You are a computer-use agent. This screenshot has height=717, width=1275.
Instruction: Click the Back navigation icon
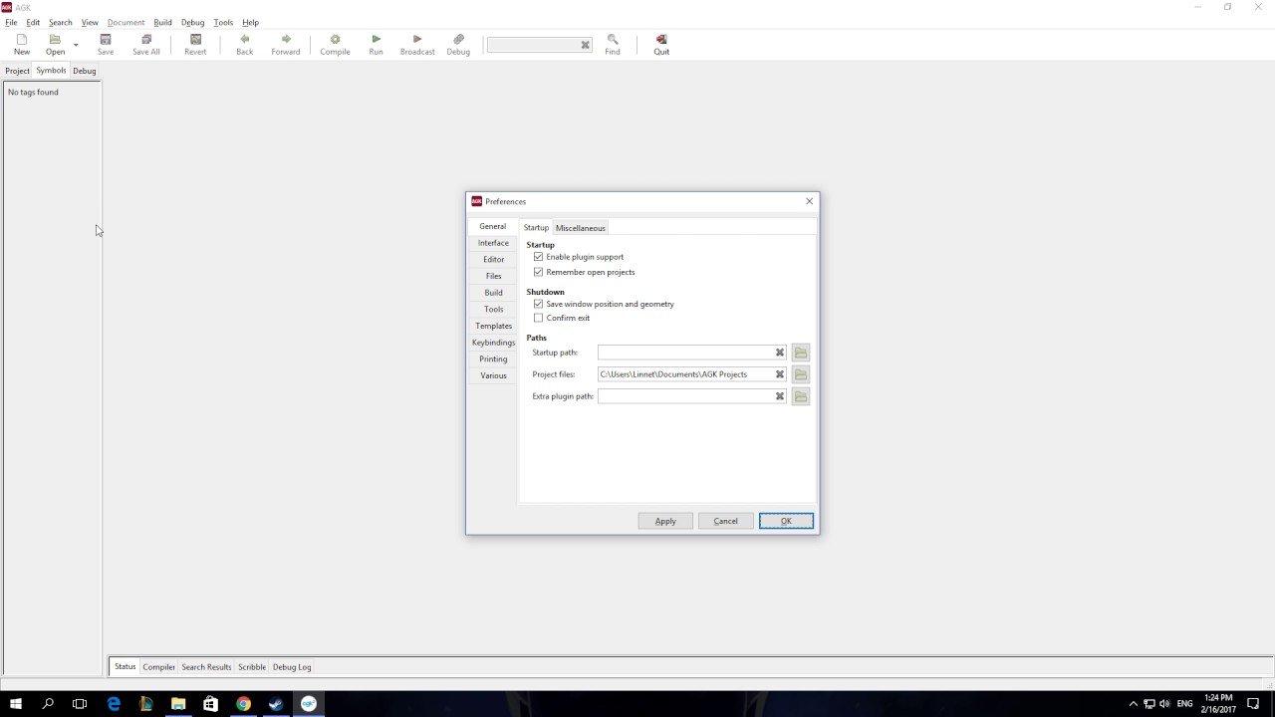[244, 45]
